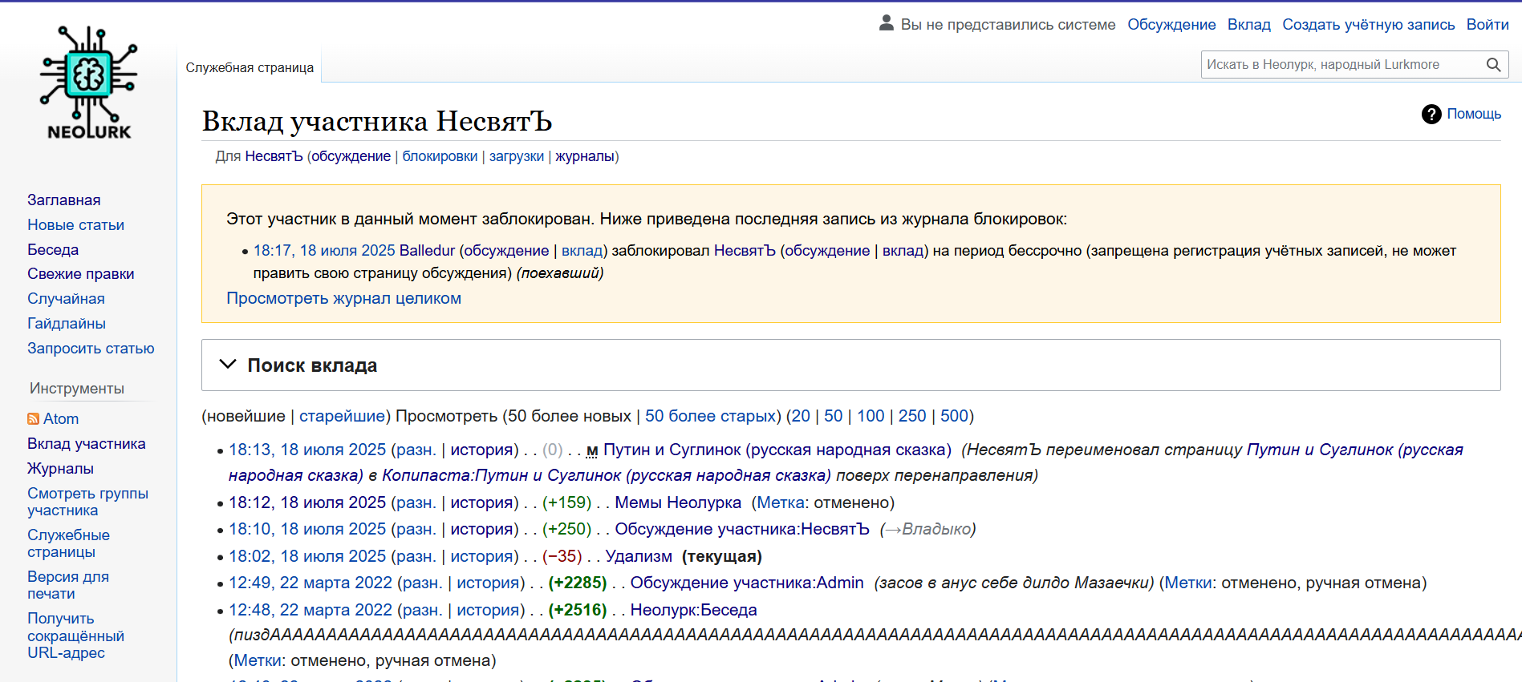
Task: Click the Atom feed icon
Action: pos(33,419)
